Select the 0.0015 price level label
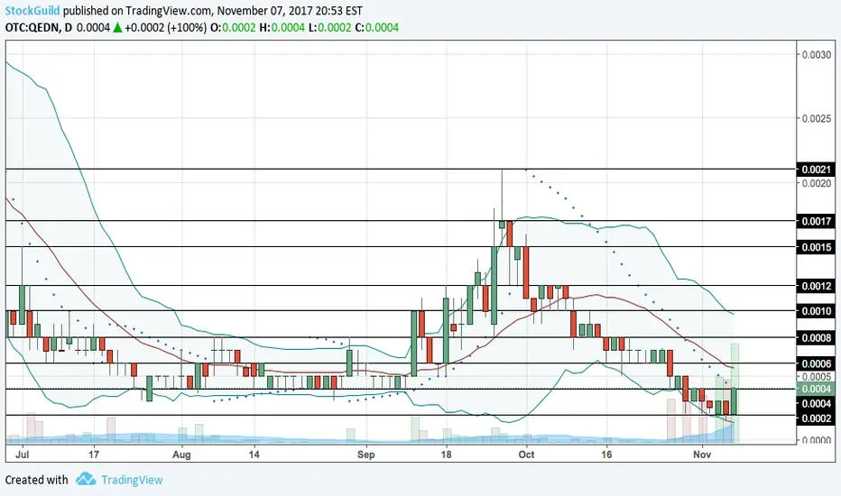841x496 pixels. coord(817,247)
